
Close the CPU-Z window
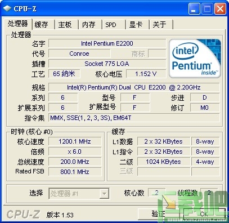tap(220, 9)
